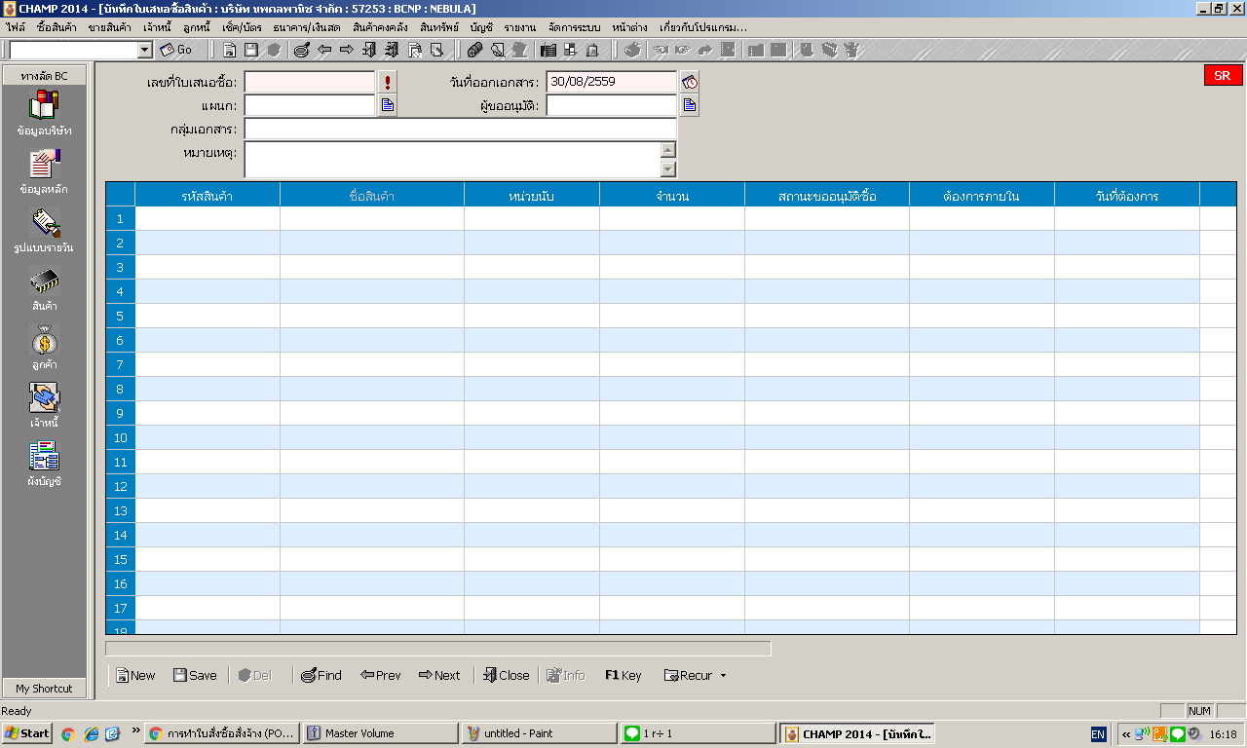Click the แผนก input field

(x=309, y=105)
